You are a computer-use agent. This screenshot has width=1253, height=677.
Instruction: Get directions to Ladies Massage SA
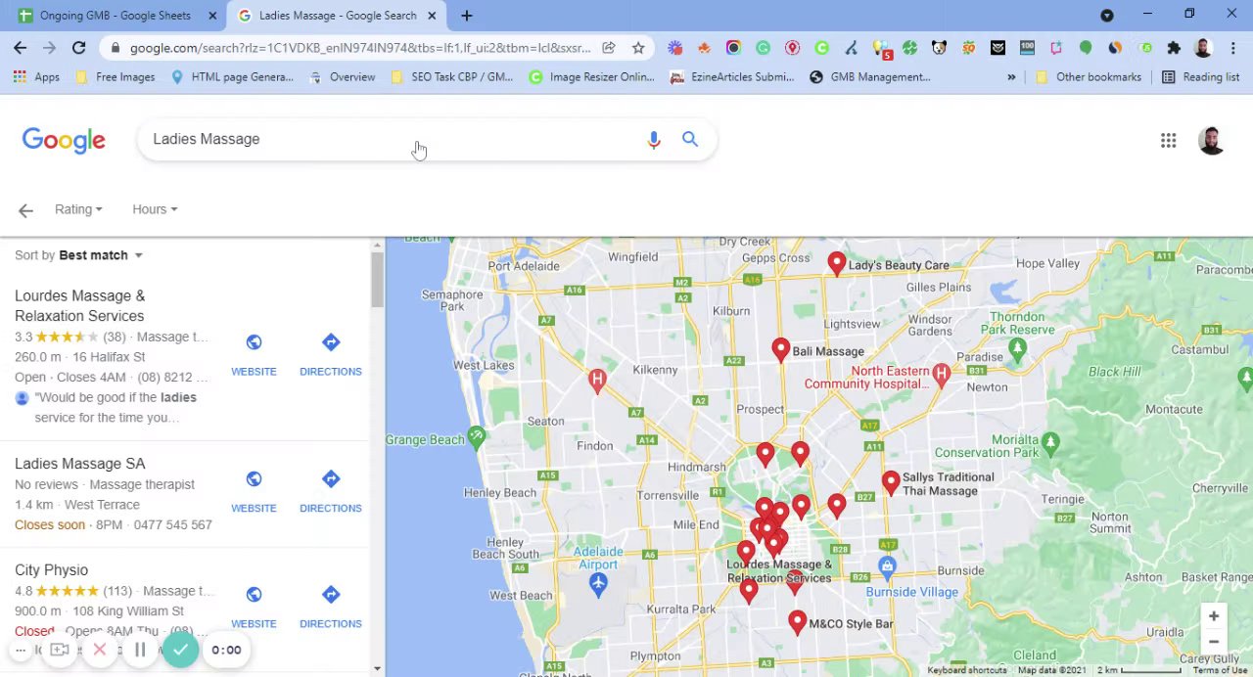[330, 491]
